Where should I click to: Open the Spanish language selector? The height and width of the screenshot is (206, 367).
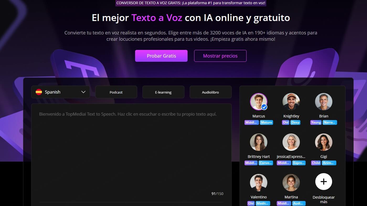(x=61, y=92)
